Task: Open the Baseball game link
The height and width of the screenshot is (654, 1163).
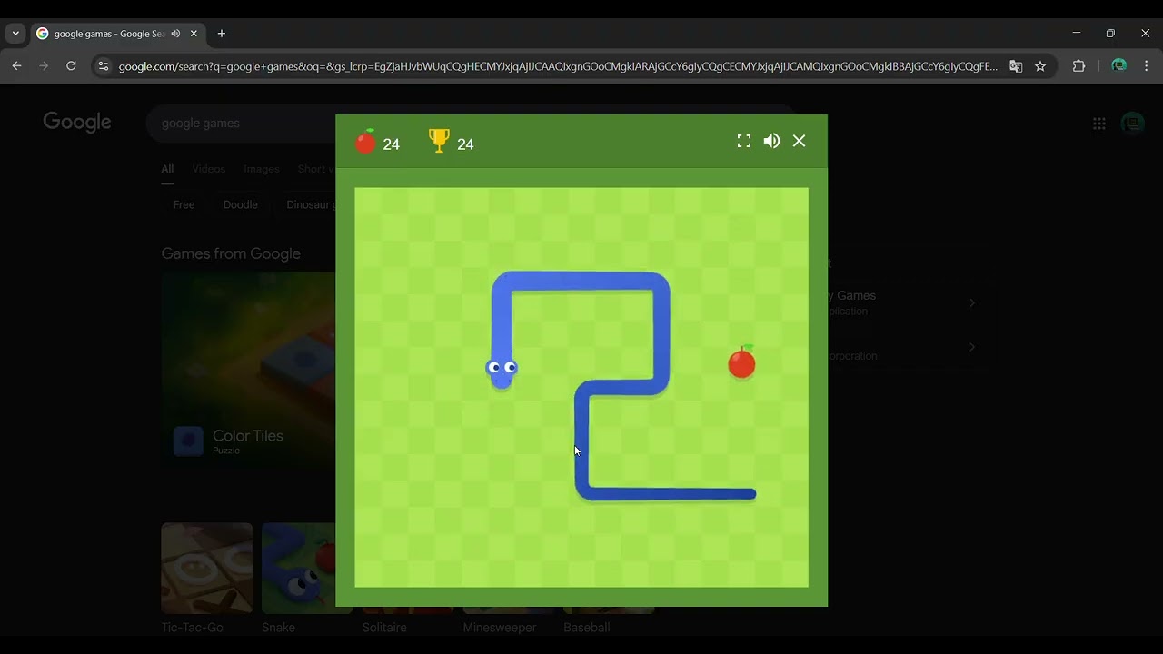Action: click(587, 628)
